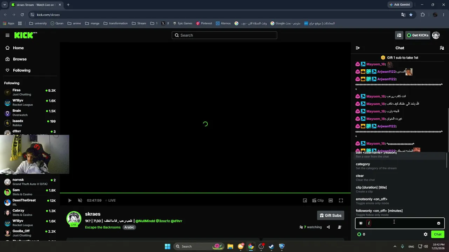Open norvsk GTA channel in the sidebar
This screenshot has width=449, height=252.
pos(30,182)
